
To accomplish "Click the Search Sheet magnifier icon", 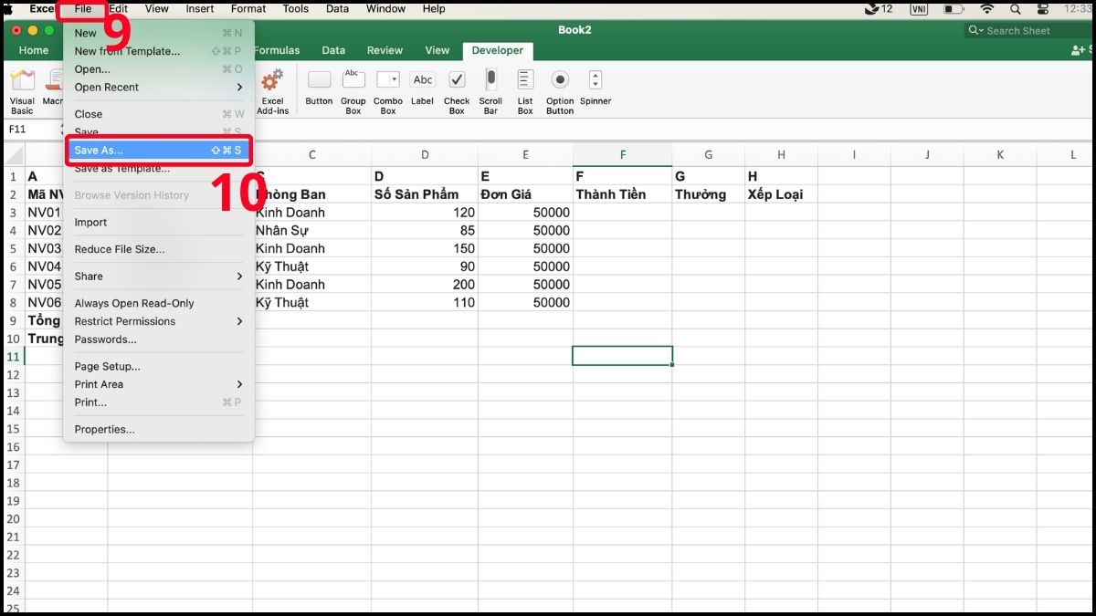I will click(976, 31).
